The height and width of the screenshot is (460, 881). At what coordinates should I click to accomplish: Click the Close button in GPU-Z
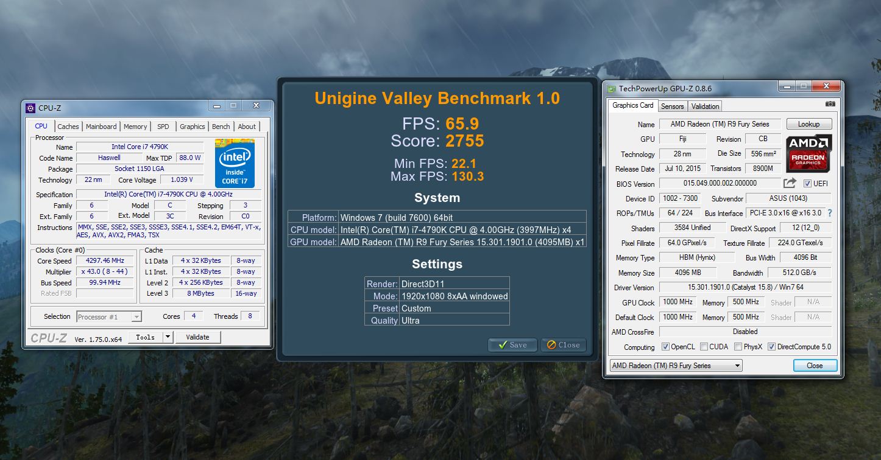click(815, 366)
